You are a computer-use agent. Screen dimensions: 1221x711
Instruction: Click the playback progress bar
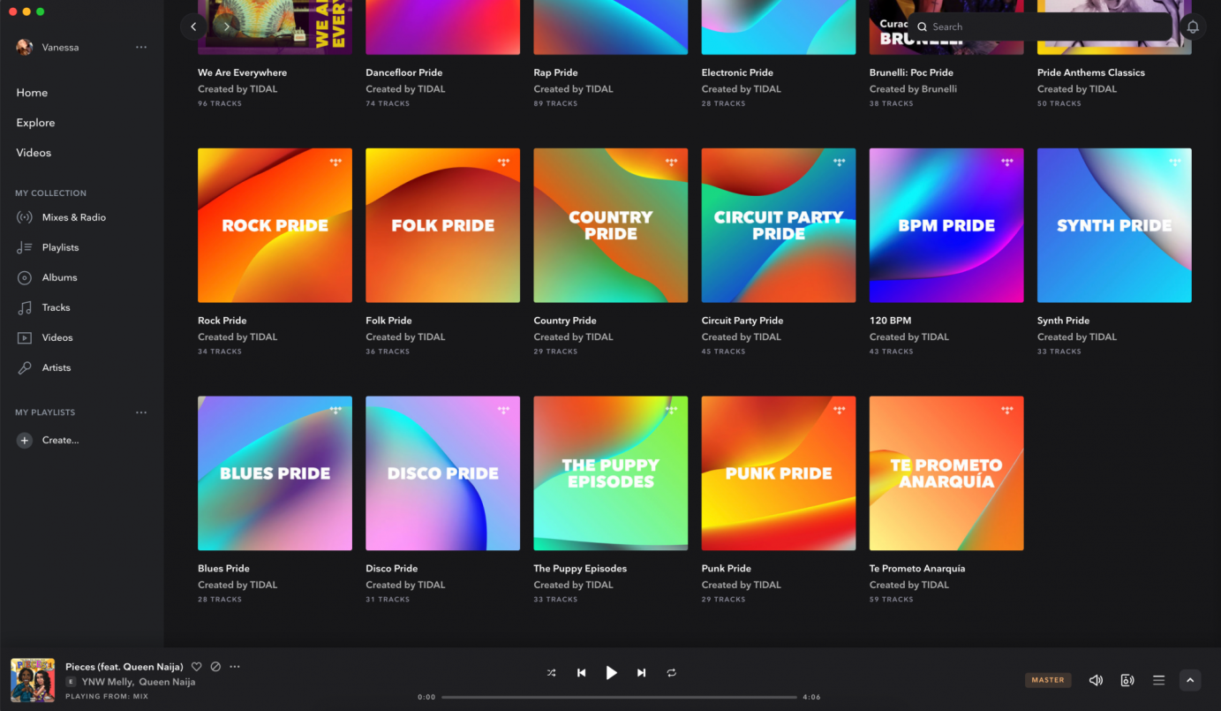pyautogui.click(x=618, y=697)
